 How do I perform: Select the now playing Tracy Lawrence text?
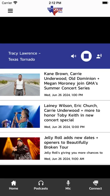coord(24,56)
